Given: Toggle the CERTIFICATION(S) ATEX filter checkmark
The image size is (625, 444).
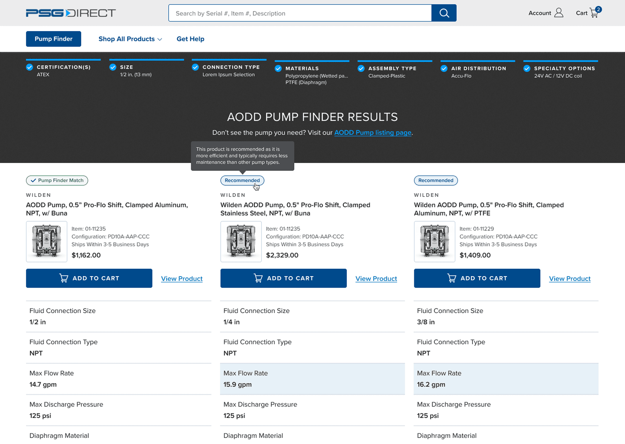Looking at the screenshot, I should pyautogui.click(x=30, y=67).
